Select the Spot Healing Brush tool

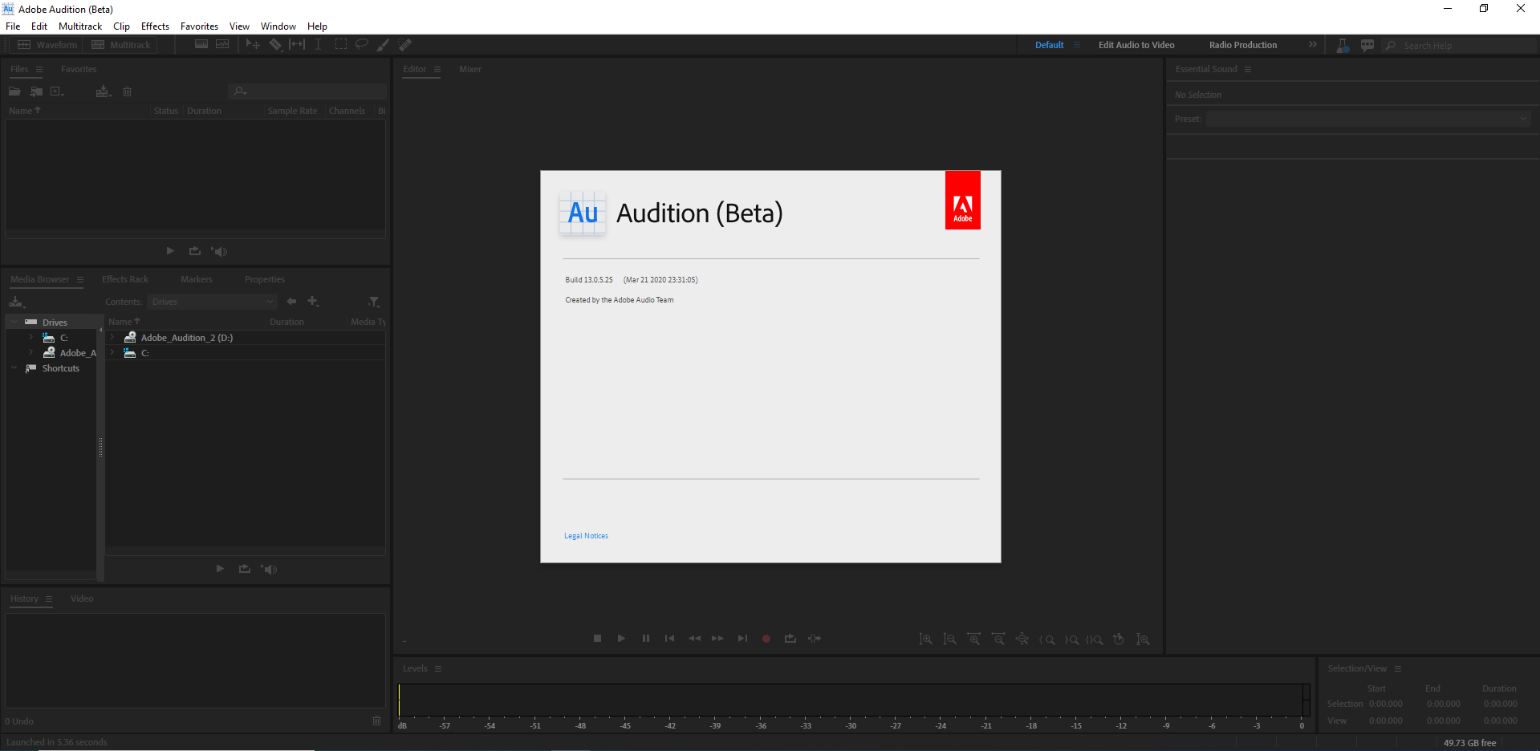click(x=405, y=44)
